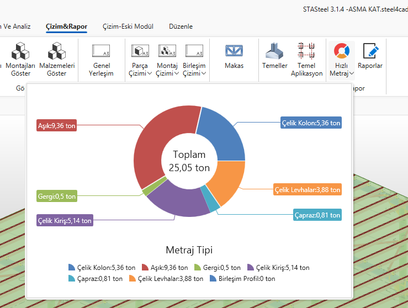Switch to the Çizim-Eski Modül tab
Screen dimensions: 408x308
128,26
